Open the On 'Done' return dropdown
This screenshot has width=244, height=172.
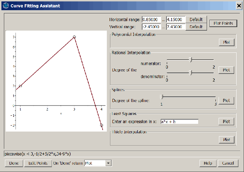click(108, 163)
